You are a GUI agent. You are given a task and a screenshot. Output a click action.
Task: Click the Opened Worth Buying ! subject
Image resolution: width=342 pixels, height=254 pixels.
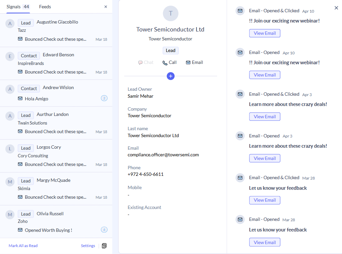coord(48,230)
